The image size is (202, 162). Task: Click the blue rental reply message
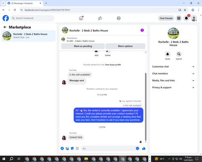pyautogui.click(x=108, y=115)
